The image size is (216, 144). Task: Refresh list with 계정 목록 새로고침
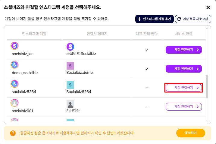tap(193, 19)
